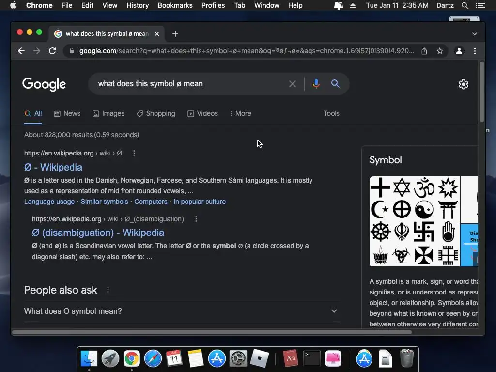
Task: Open a new tab with plus button
Action: 175,34
